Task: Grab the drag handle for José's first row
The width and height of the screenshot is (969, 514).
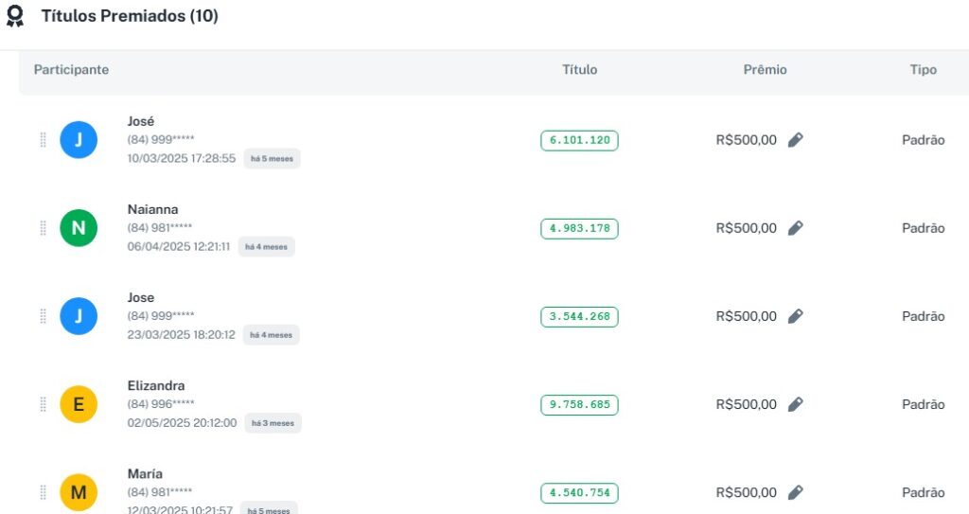Action: tap(43, 140)
